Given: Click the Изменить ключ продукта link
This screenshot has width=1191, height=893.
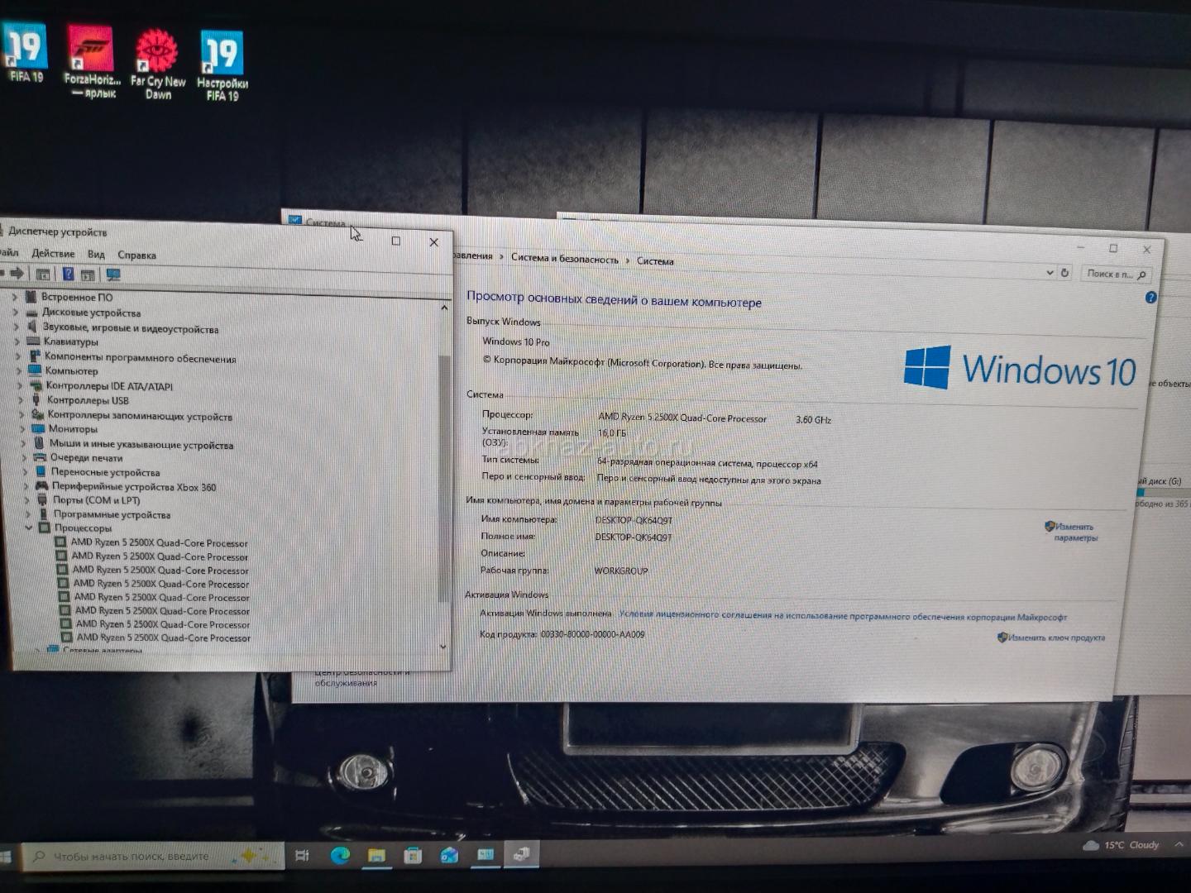Looking at the screenshot, I should pos(1056,638).
